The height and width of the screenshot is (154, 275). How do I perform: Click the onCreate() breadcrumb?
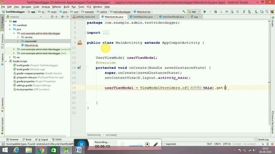point(111,135)
